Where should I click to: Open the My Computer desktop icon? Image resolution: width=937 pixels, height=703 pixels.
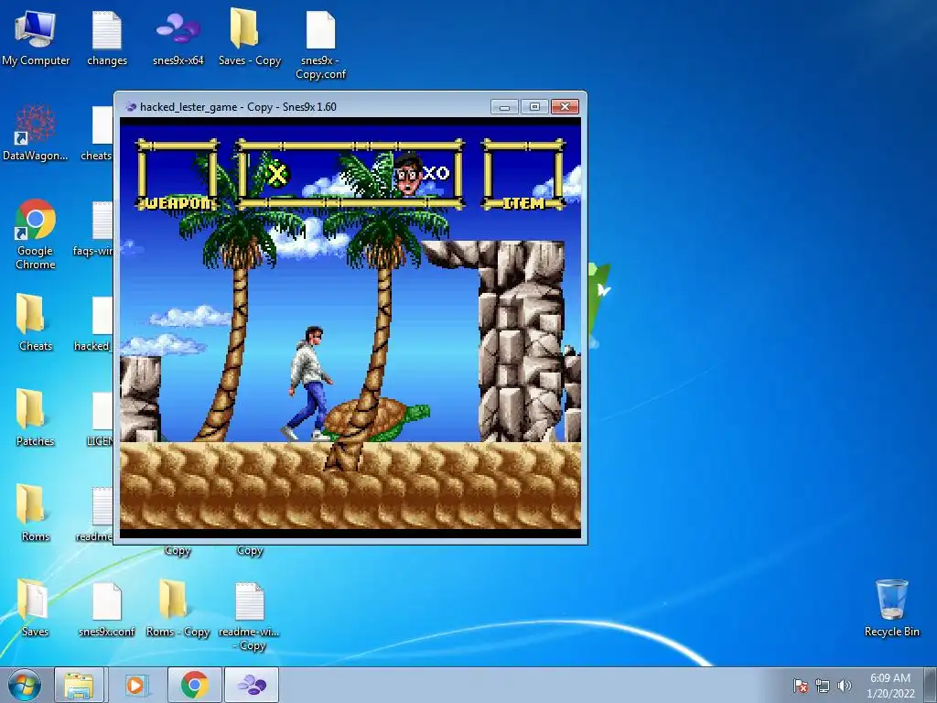[x=36, y=38]
